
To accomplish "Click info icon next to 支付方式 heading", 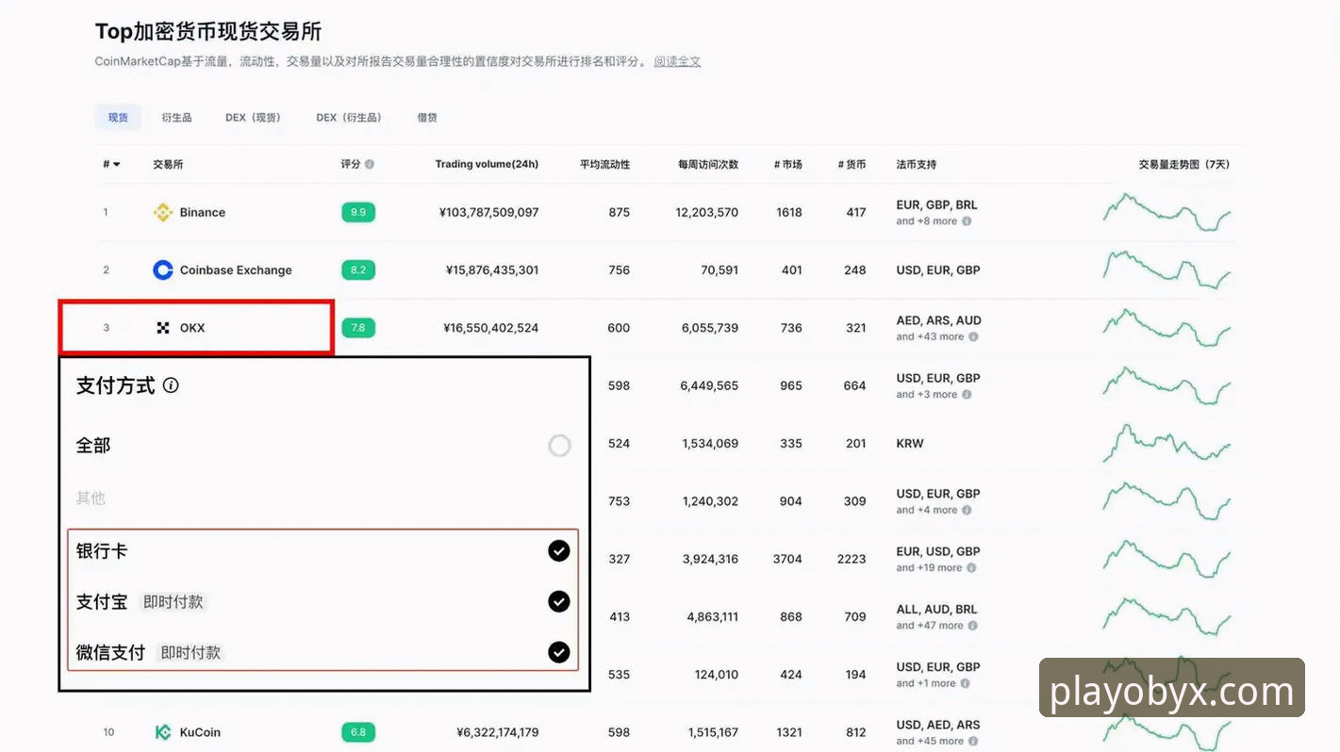I will [x=171, y=384].
